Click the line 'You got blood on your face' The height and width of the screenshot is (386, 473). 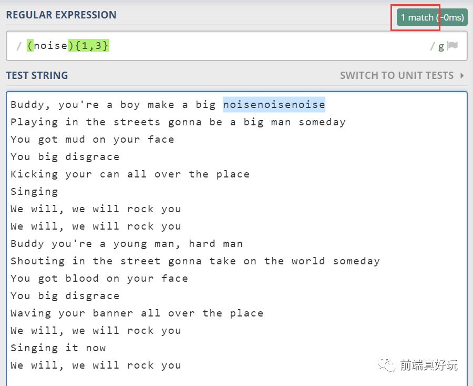pos(99,279)
